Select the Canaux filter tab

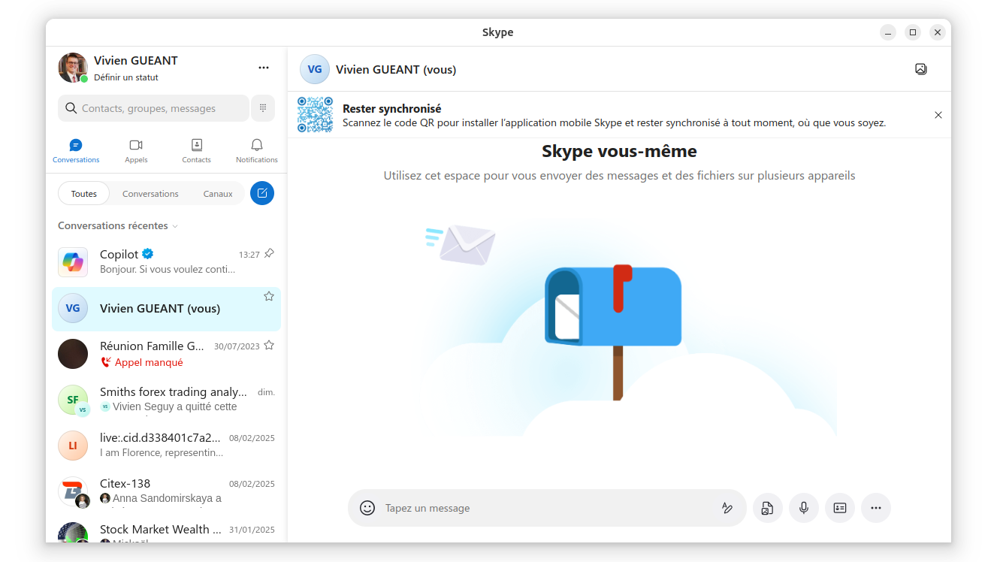218,193
